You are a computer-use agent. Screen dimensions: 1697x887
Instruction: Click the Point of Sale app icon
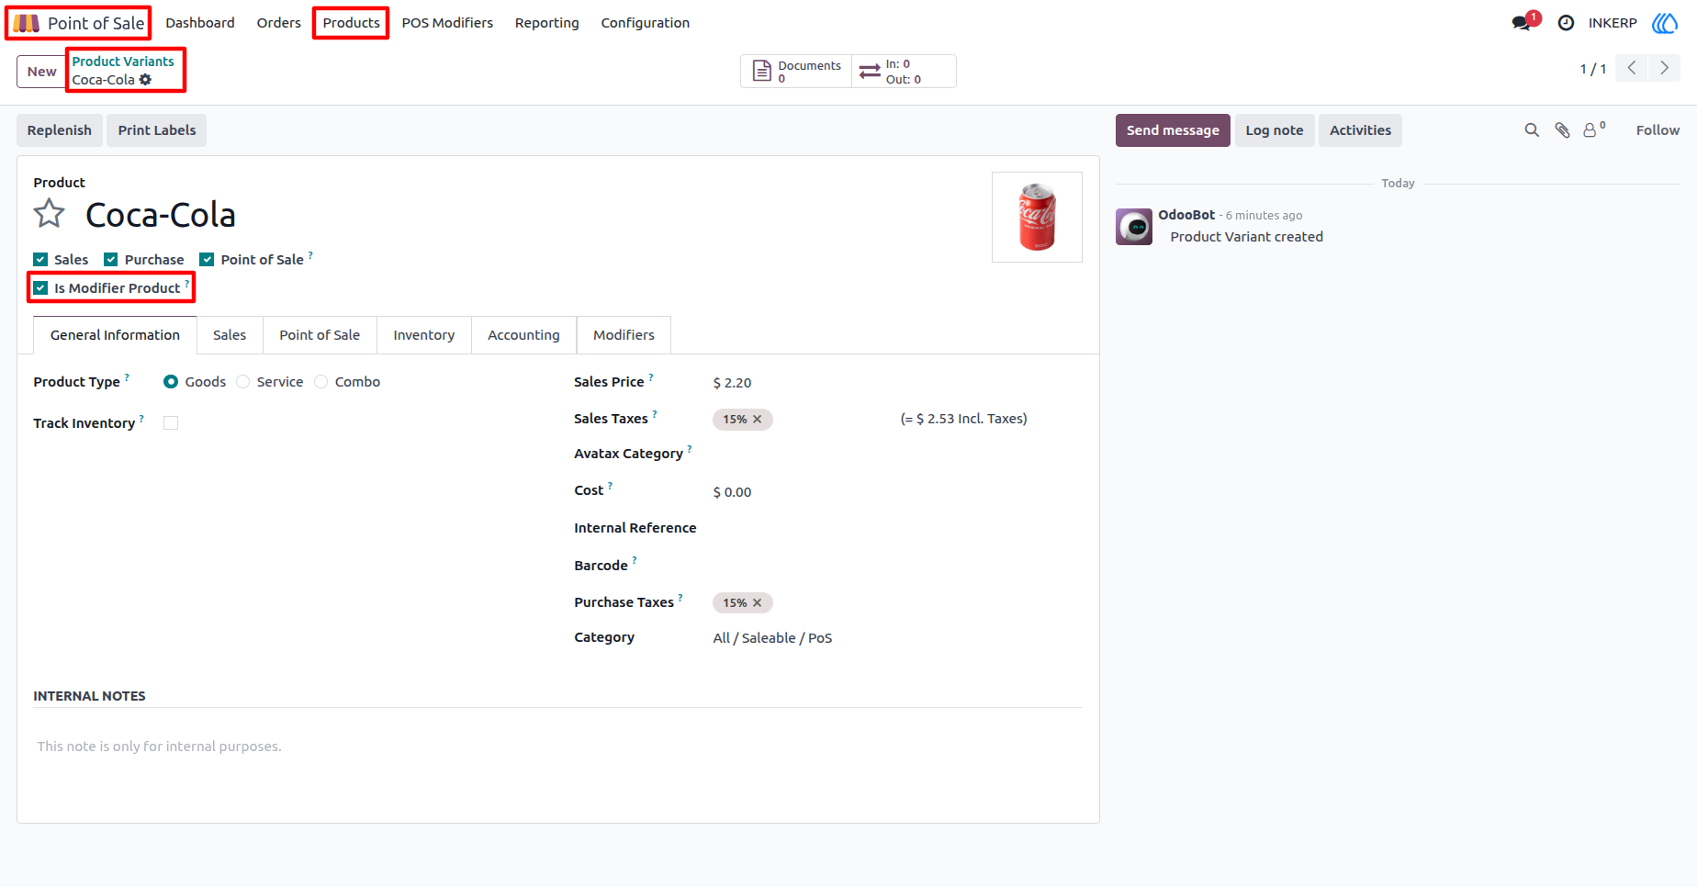[26, 23]
